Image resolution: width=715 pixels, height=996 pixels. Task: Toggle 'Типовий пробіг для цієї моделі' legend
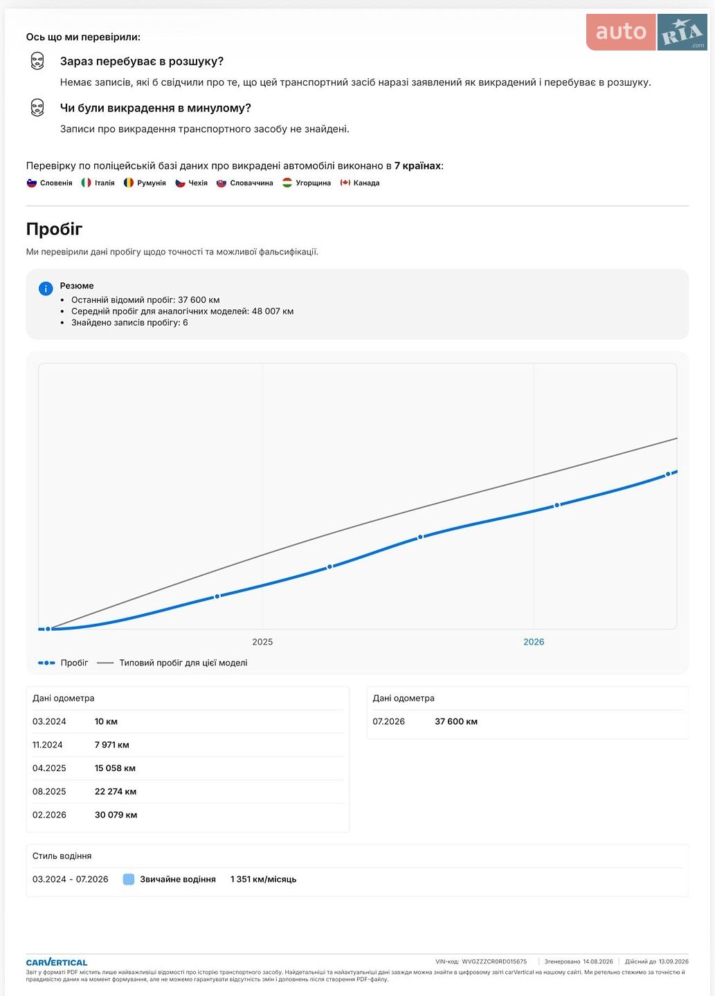[x=172, y=663]
